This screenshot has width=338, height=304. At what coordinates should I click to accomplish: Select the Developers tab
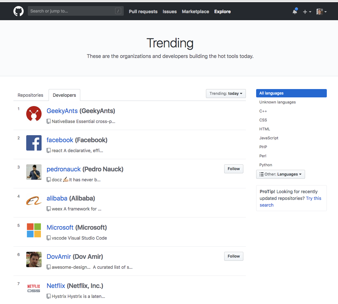[x=64, y=95]
